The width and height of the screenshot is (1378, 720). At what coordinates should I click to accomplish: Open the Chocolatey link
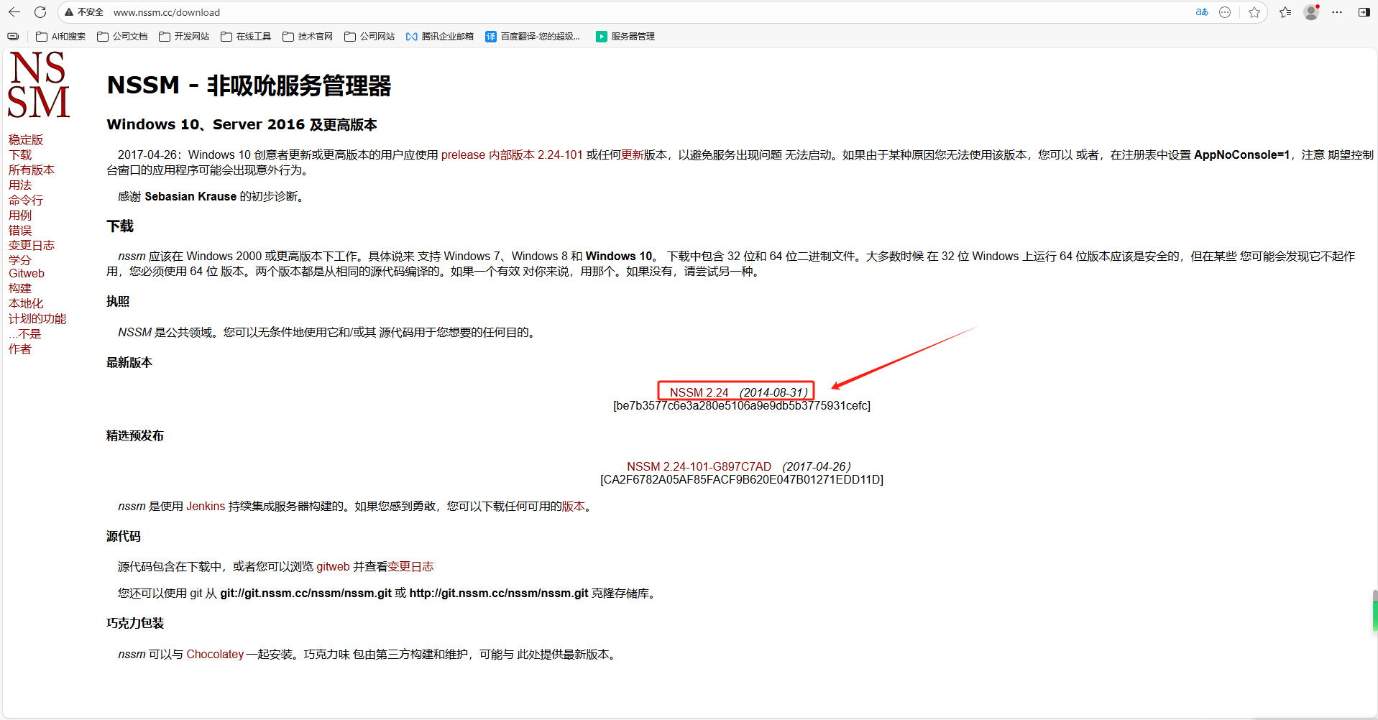214,654
